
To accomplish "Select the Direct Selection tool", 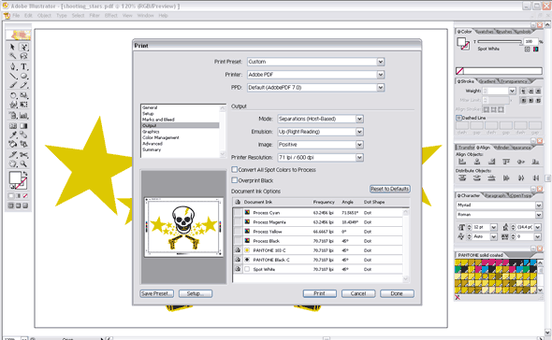I will (23, 47).
